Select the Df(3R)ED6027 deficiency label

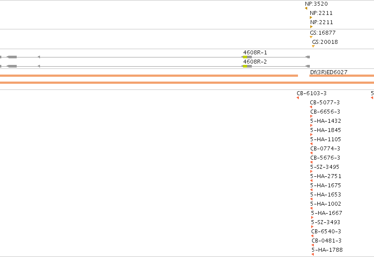pos(329,72)
